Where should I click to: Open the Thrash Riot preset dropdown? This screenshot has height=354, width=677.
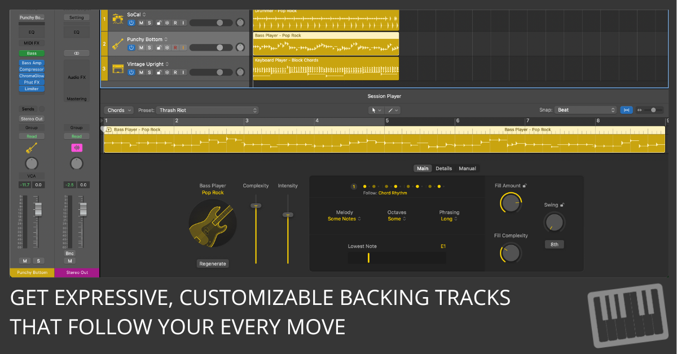[207, 110]
